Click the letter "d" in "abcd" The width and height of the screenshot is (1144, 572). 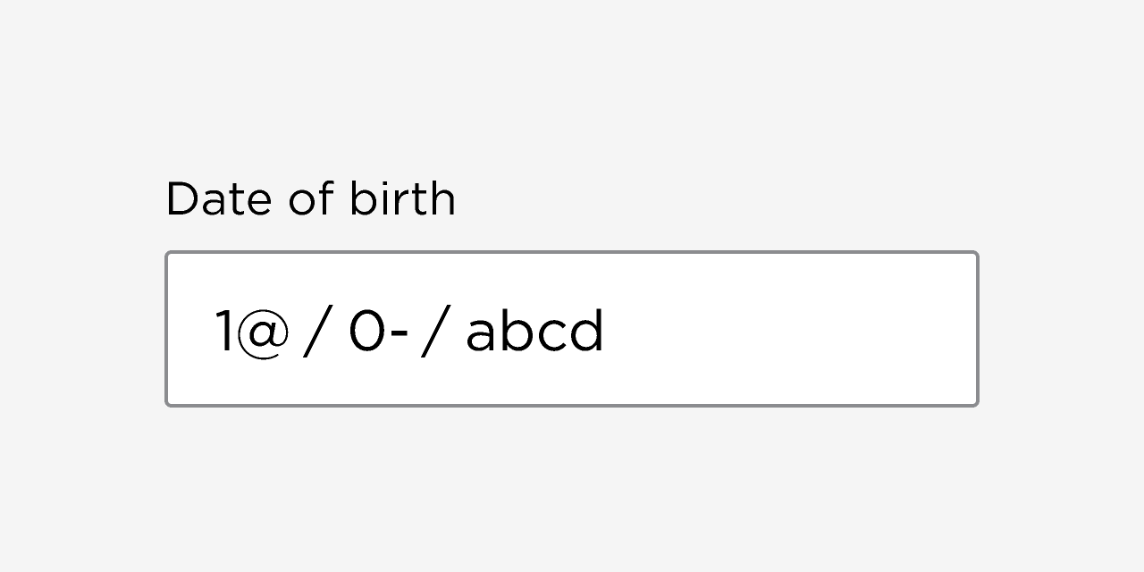tap(586, 331)
